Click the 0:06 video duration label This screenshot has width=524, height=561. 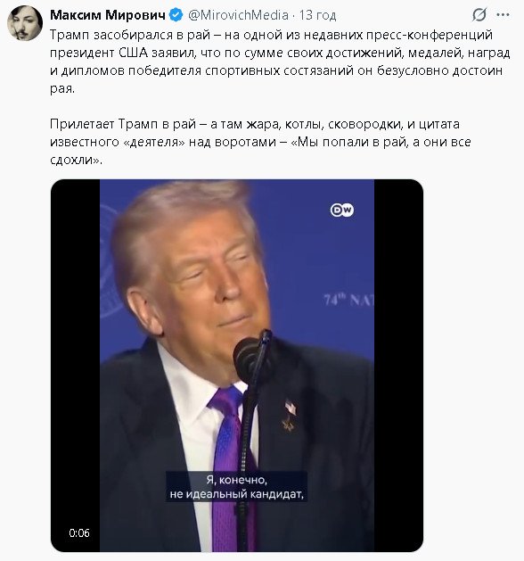[79, 532]
